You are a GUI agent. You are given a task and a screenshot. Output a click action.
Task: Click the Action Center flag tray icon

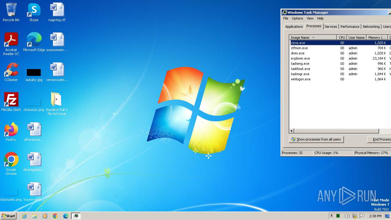(362, 216)
